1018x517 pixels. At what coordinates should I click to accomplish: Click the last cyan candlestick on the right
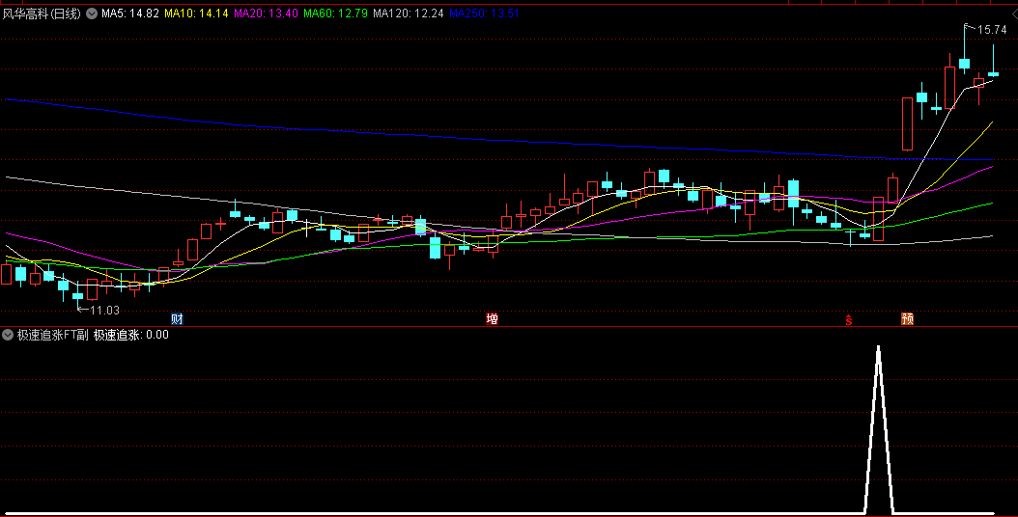993,74
